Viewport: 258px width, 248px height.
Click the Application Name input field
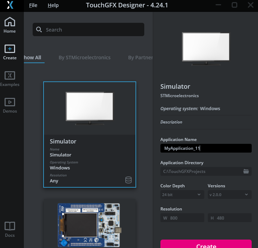tap(206, 148)
